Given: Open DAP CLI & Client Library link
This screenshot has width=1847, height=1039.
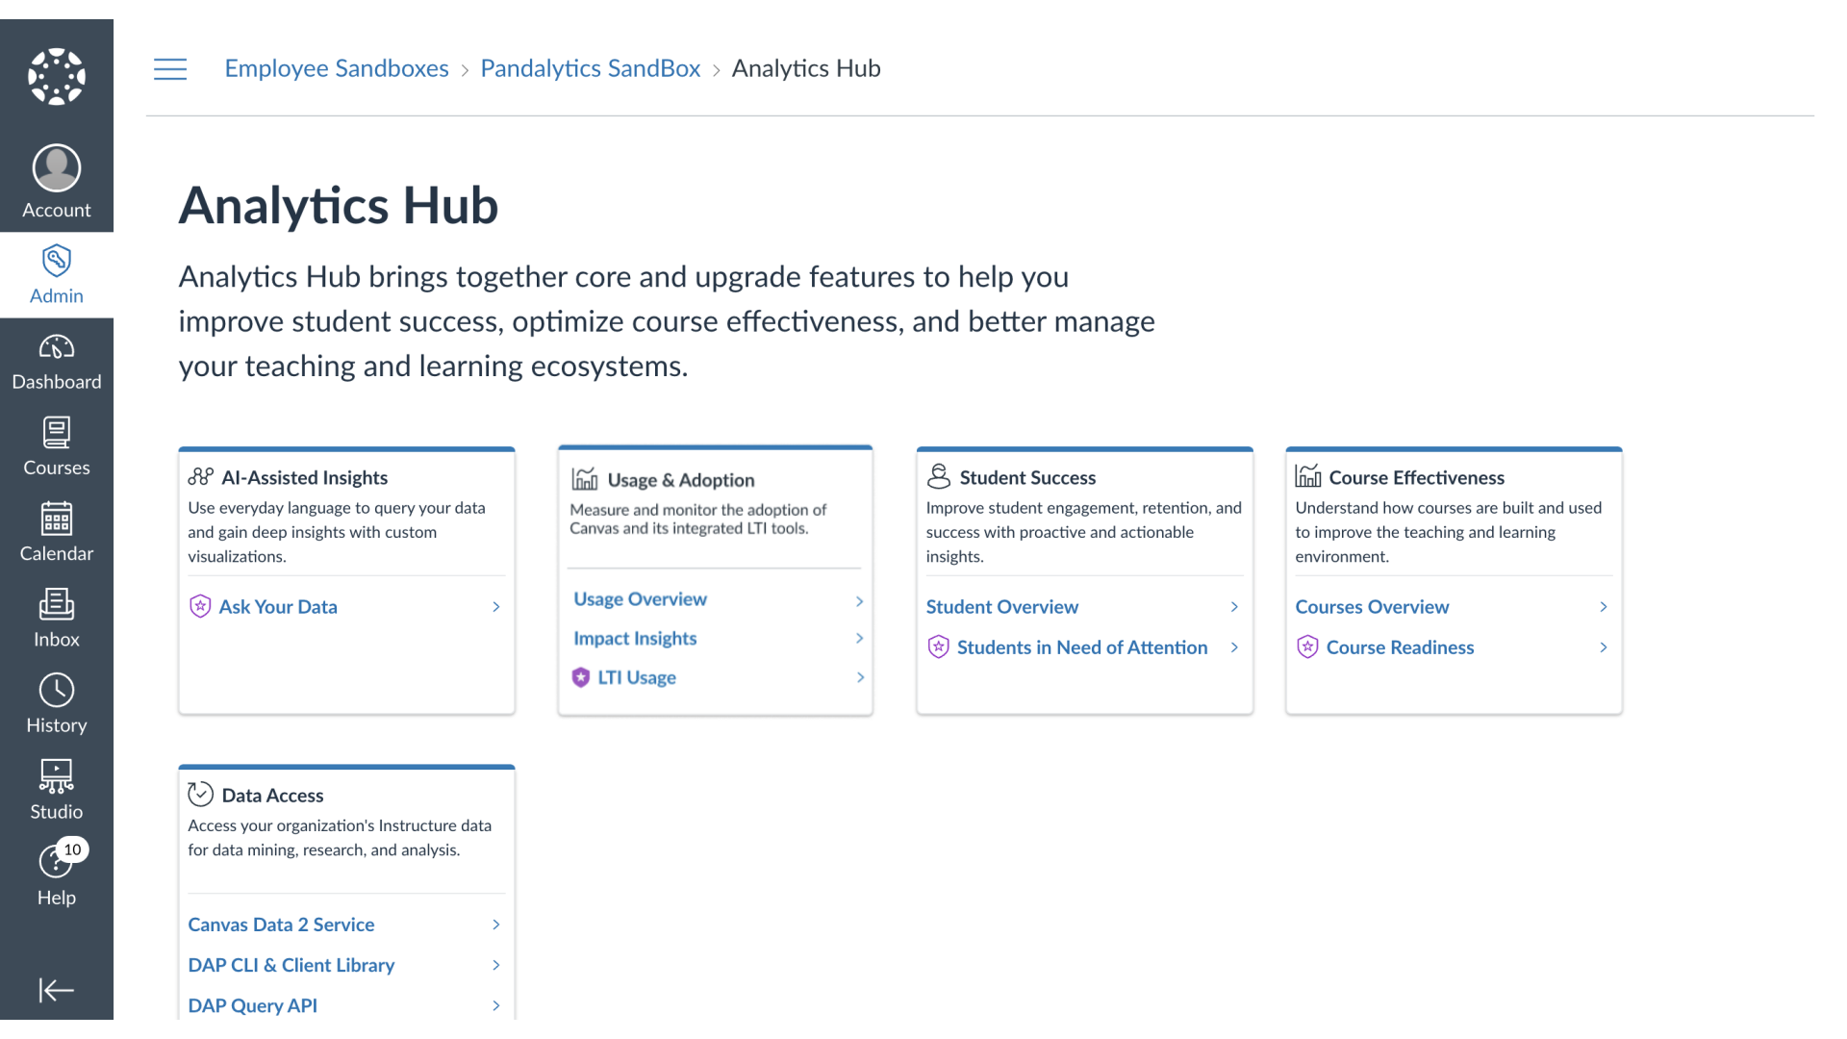Looking at the screenshot, I should pos(291,965).
